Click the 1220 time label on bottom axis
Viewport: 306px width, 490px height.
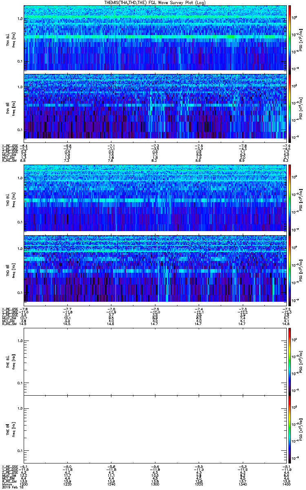click(68, 484)
